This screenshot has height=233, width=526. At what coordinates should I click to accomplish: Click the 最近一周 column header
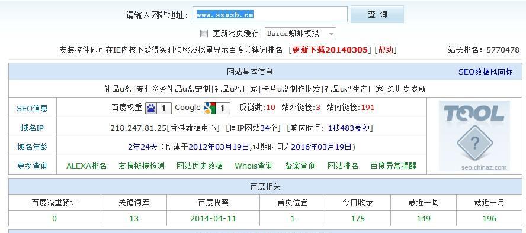point(424,202)
